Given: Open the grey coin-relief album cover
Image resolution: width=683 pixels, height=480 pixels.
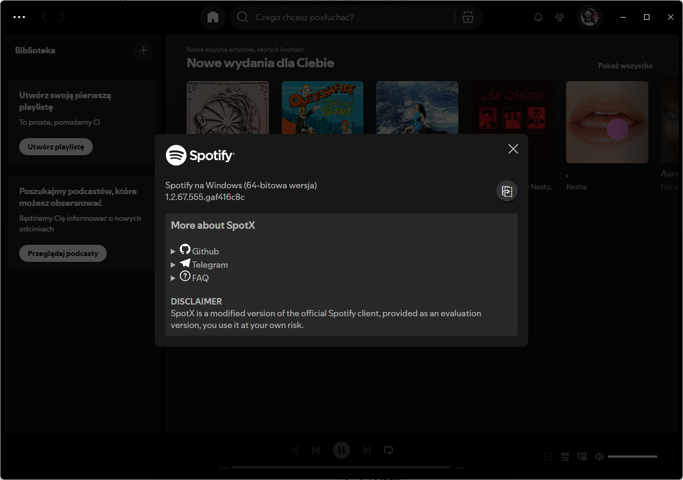Looking at the screenshot, I should tap(228, 108).
